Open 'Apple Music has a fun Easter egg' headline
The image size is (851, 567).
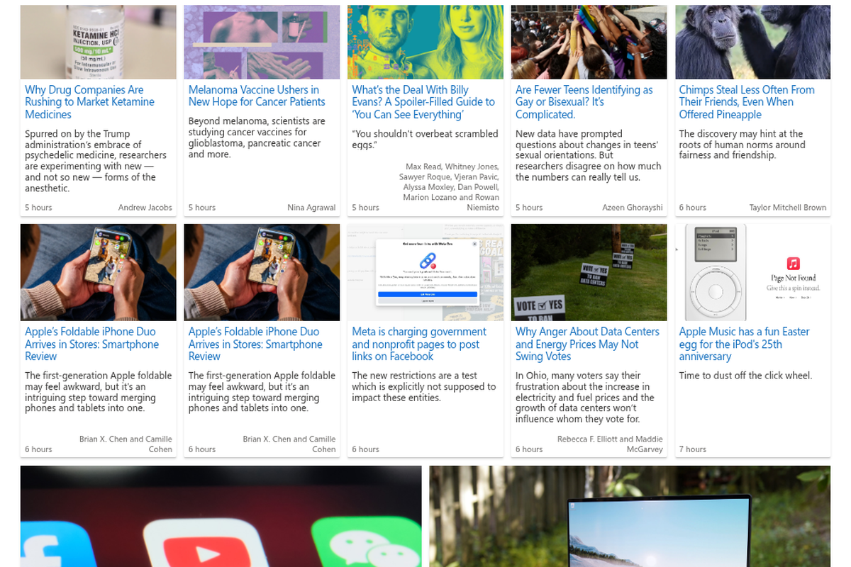tap(744, 344)
